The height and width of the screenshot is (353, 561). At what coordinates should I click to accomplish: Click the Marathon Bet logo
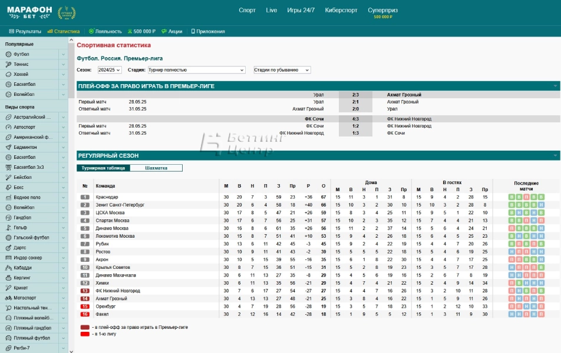(x=29, y=12)
